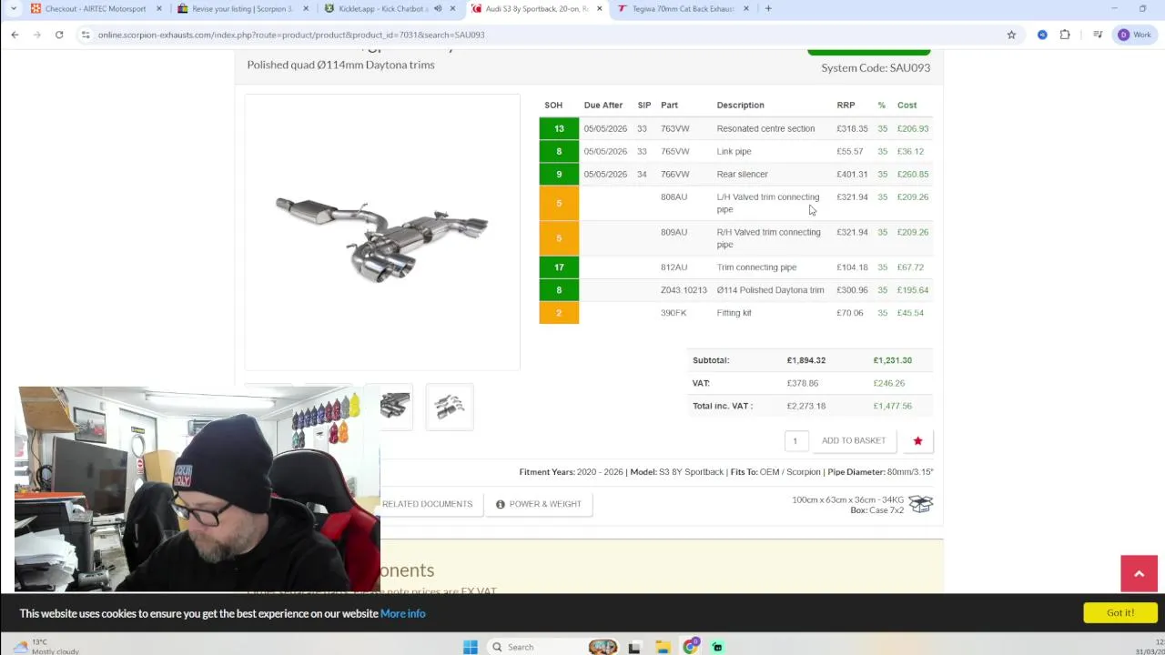The image size is (1165, 655).
Task: Click green stock cell 17 for 812AU
Action: click(x=559, y=267)
